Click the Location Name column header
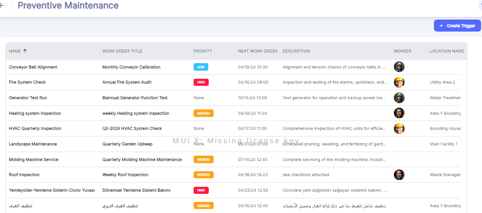Viewport: 482px width, 213px height. coord(446,51)
